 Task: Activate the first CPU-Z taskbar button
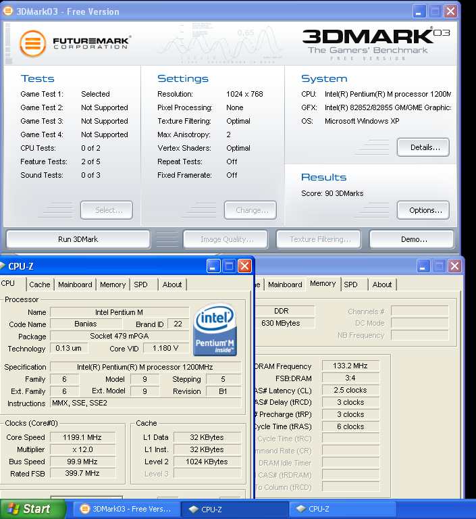(235, 509)
